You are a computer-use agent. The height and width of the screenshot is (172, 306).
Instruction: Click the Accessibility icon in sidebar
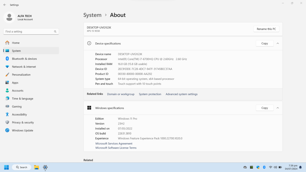pyautogui.click(x=7, y=114)
